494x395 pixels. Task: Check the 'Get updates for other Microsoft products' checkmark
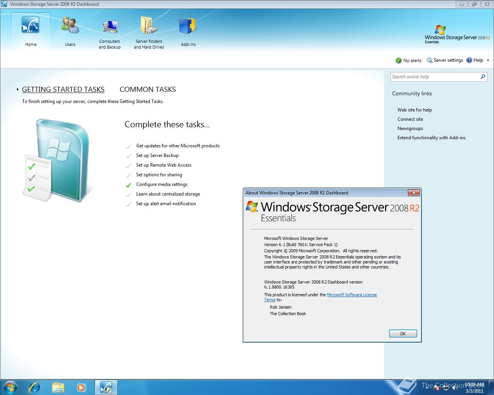point(128,146)
